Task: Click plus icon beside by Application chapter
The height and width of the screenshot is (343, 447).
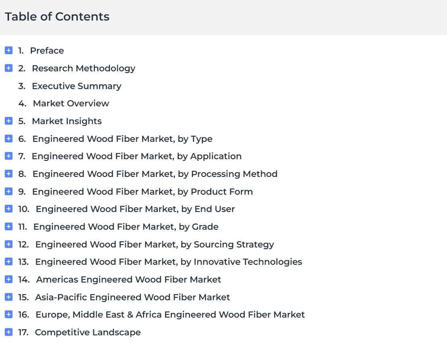Action: coord(8,156)
